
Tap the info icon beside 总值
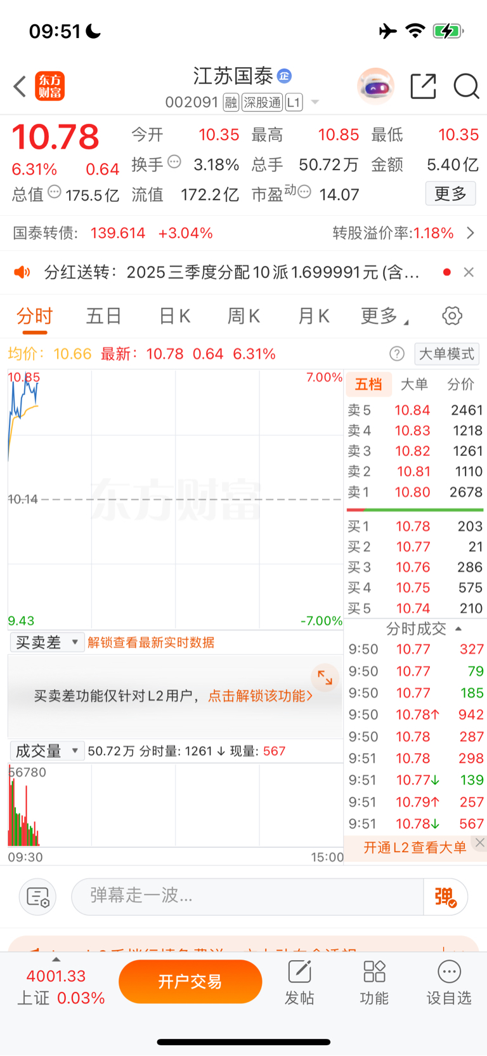[x=55, y=192]
